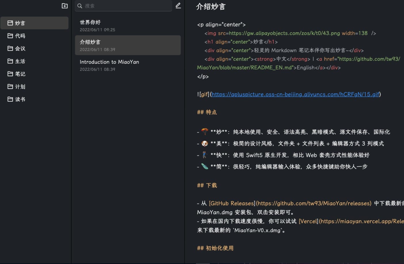This screenshot has height=264, width=404.
Task: Click the search magnifier icon
Action: click(80, 6)
